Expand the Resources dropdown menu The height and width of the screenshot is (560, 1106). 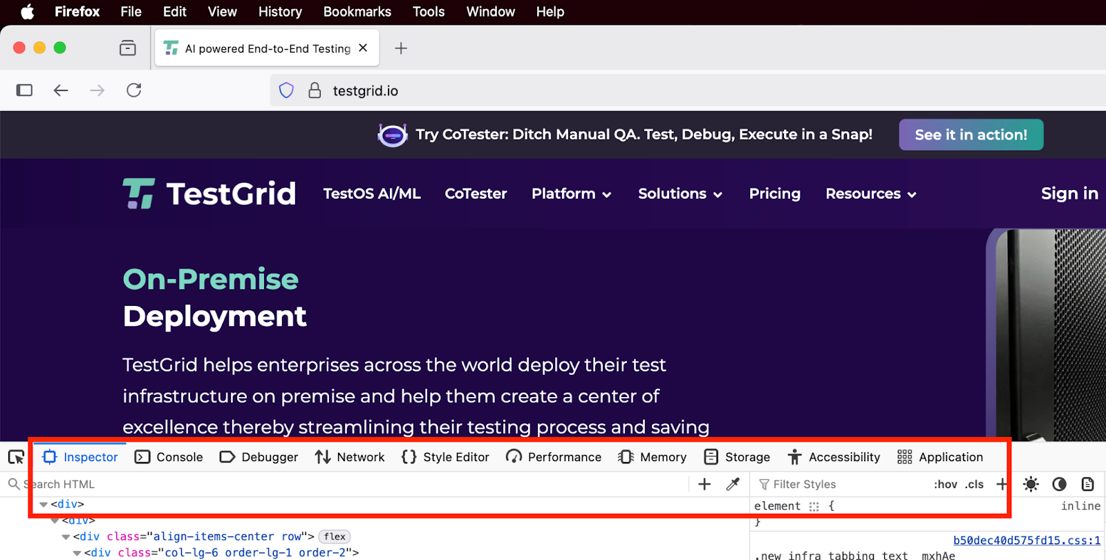[x=871, y=194]
